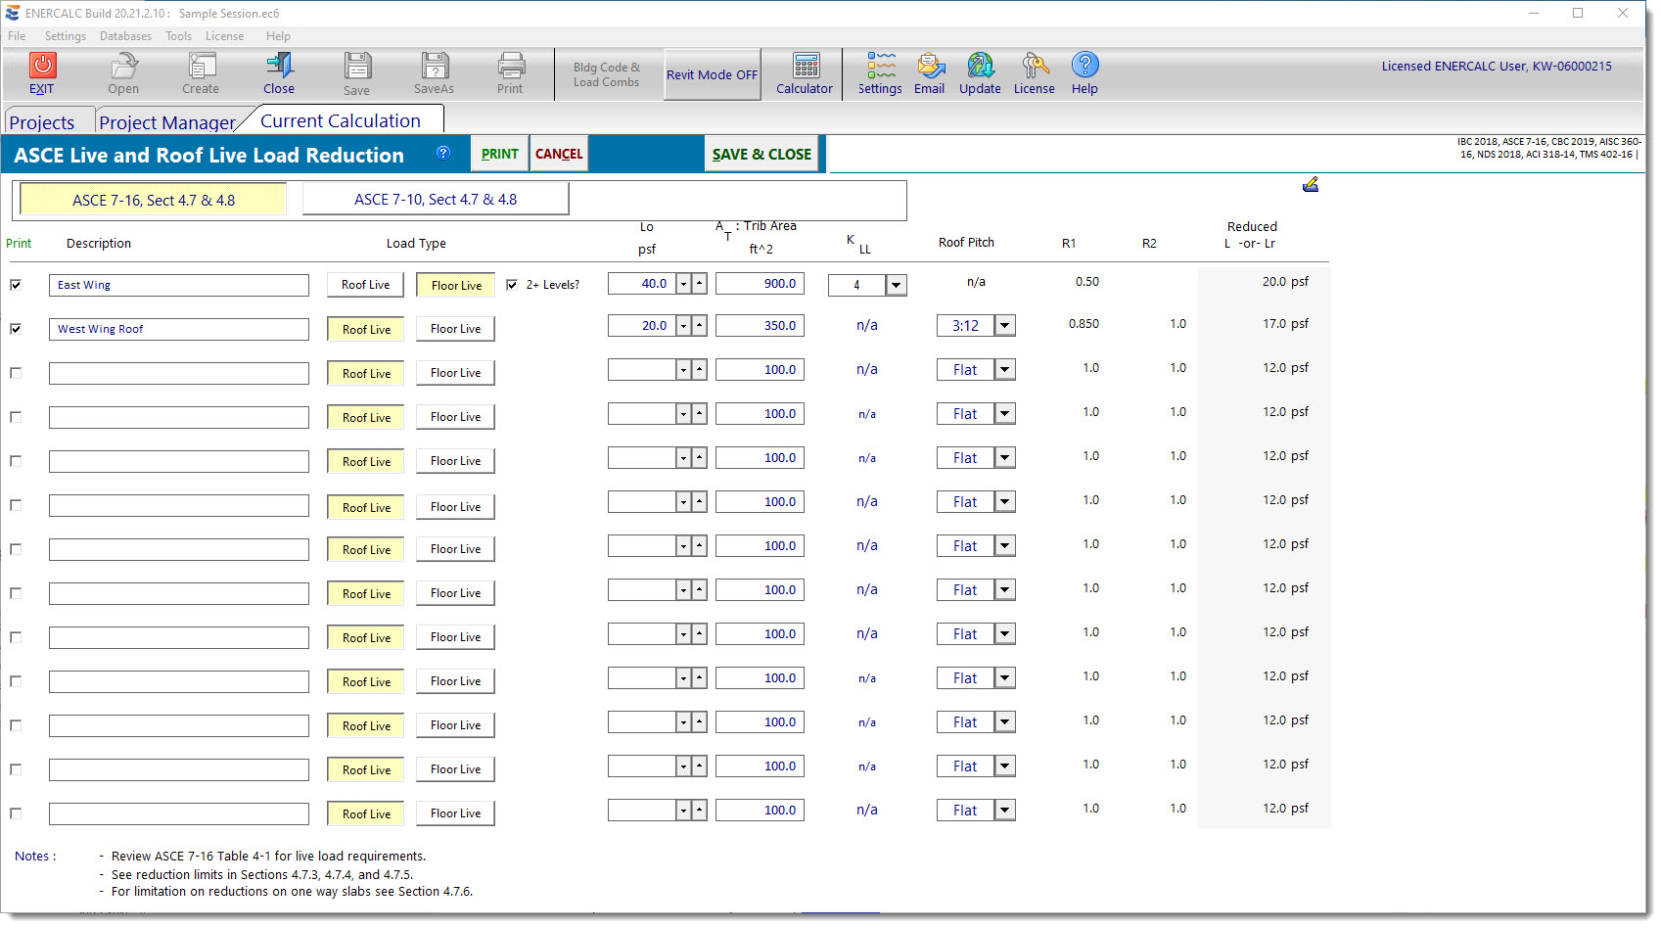Switch to the Project Manager tab

tap(166, 122)
